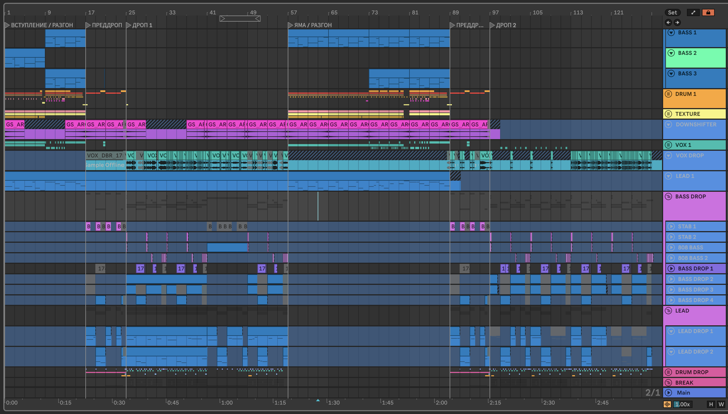Select the VOX 1 track title

pyautogui.click(x=683, y=145)
